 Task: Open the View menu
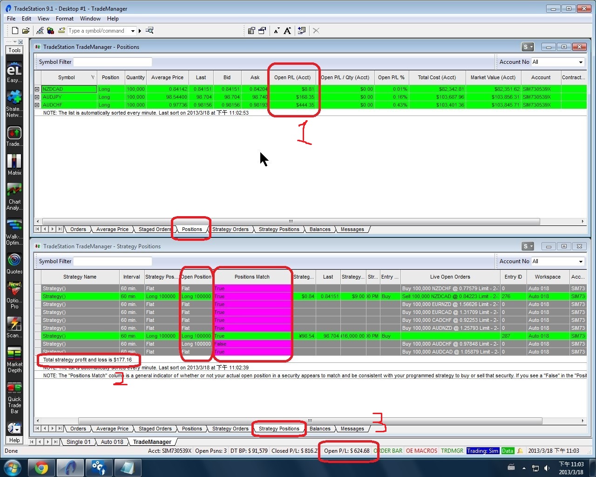pos(43,19)
